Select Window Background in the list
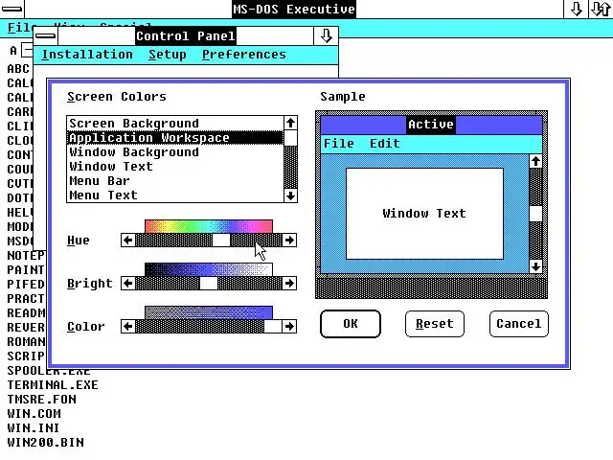Viewport: 613px width, 460px height. point(175,152)
